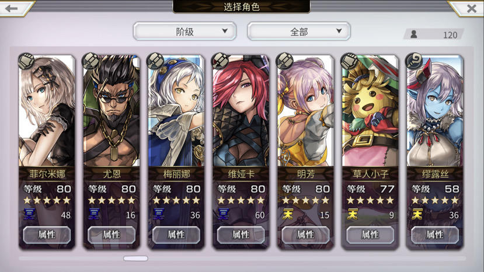Open 属性 for 菲尔米娜
This screenshot has width=484, height=272.
(47, 235)
